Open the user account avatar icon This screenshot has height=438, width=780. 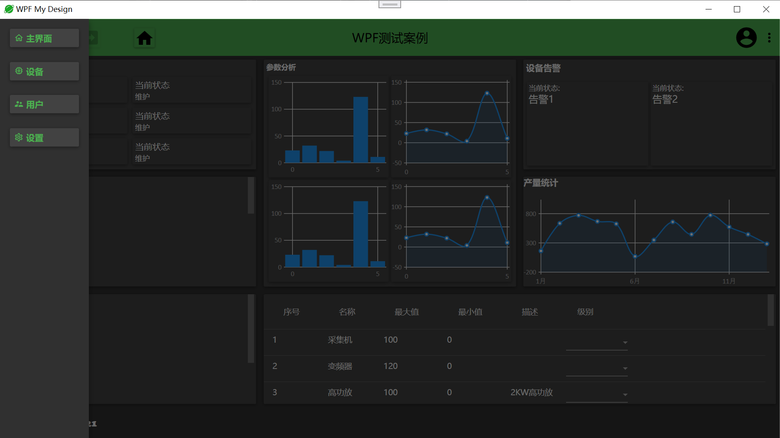[746, 38]
